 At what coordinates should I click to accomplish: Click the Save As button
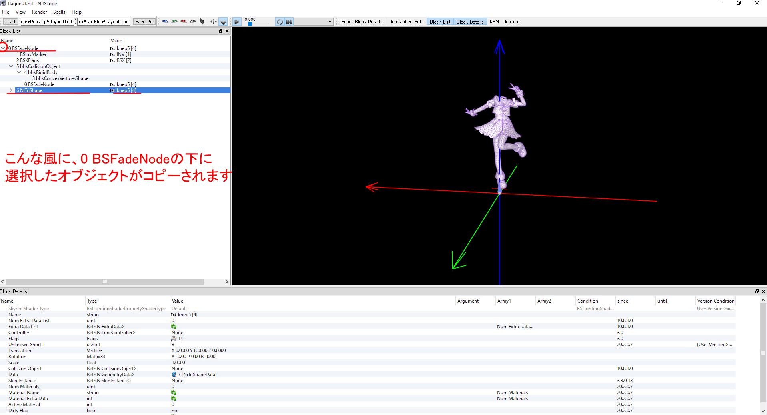144,22
